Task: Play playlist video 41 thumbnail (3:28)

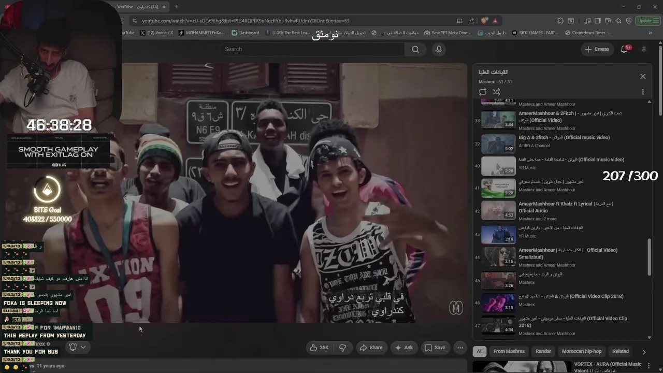Action: pos(498,189)
